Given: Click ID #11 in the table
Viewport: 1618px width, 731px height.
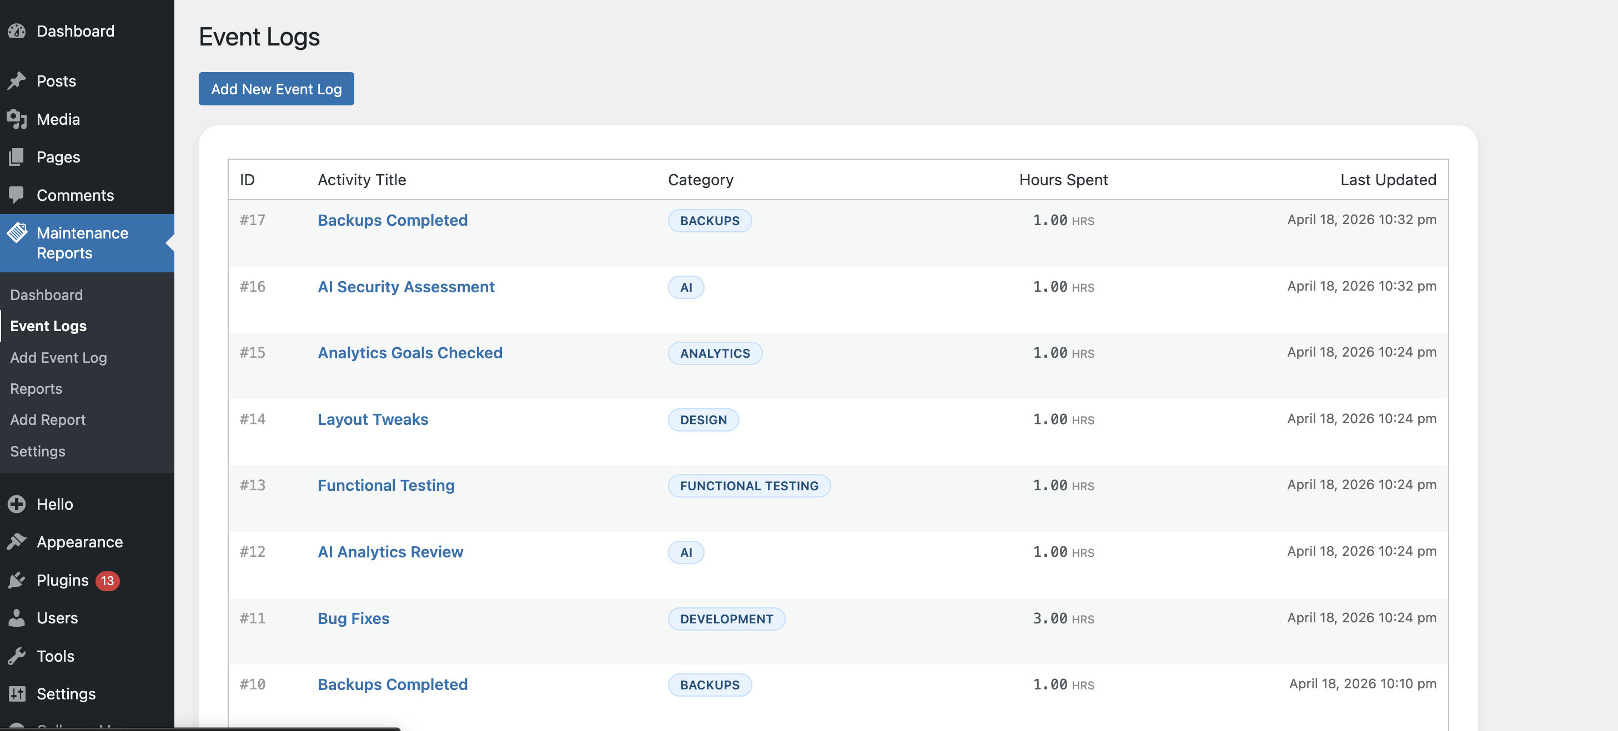Looking at the screenshot, I should tap(253, 618).
